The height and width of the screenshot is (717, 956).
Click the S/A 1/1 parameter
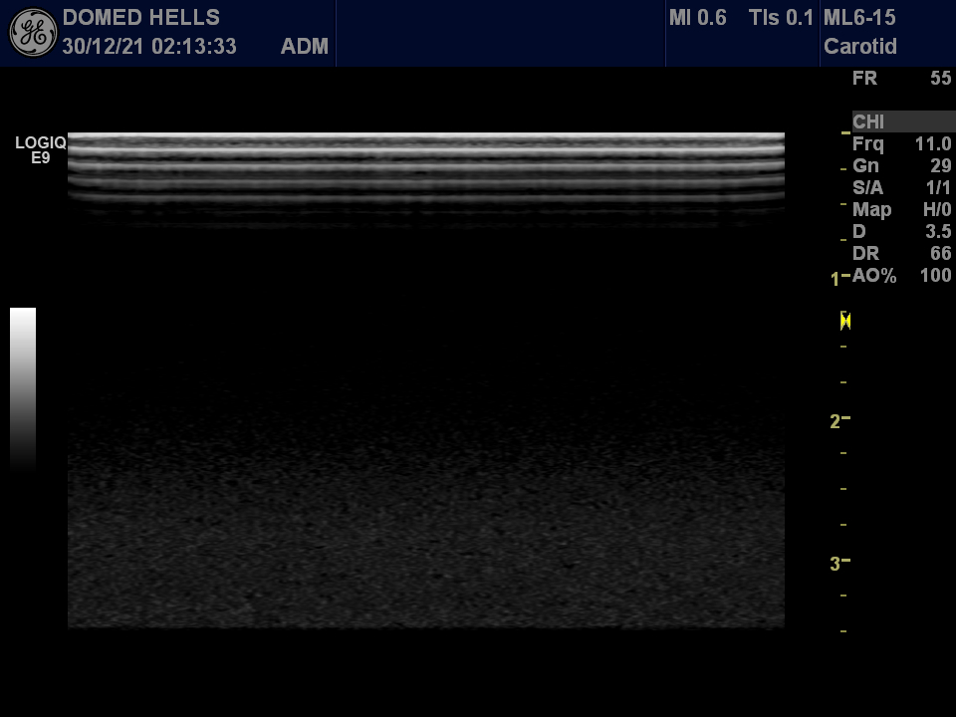pyautogui.click(x=901, y=188)
